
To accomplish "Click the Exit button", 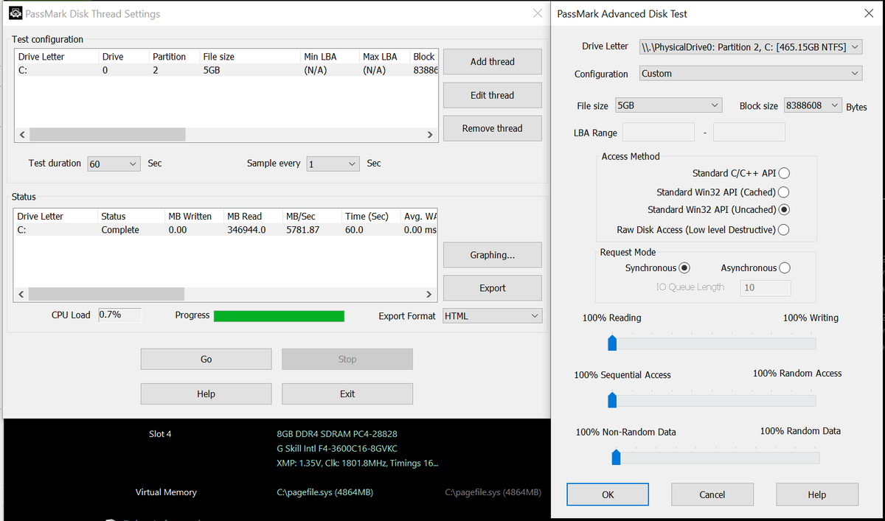I will 347,394.
